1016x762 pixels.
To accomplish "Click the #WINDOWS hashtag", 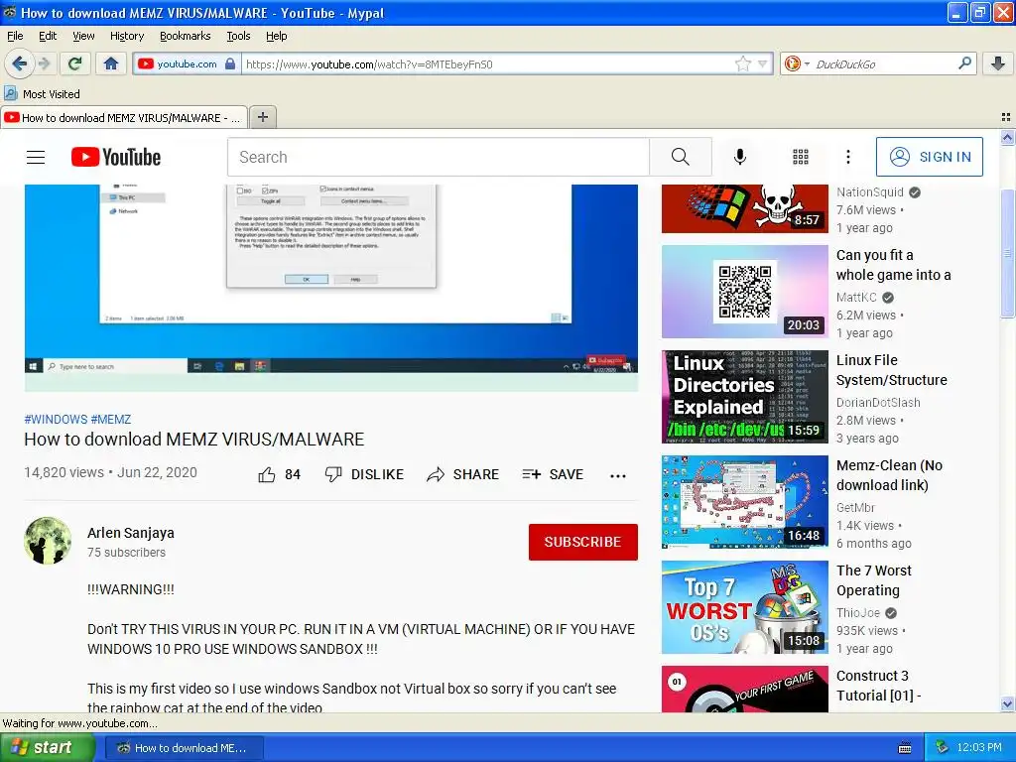I will pos(56,420).
